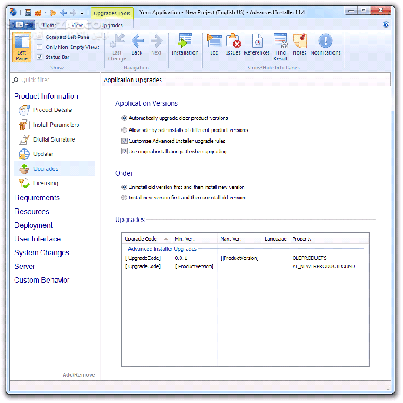Image resolution: width=403 pixels, height=403 pixels.
Task: Expand the User Interface section
Action: 38,239
